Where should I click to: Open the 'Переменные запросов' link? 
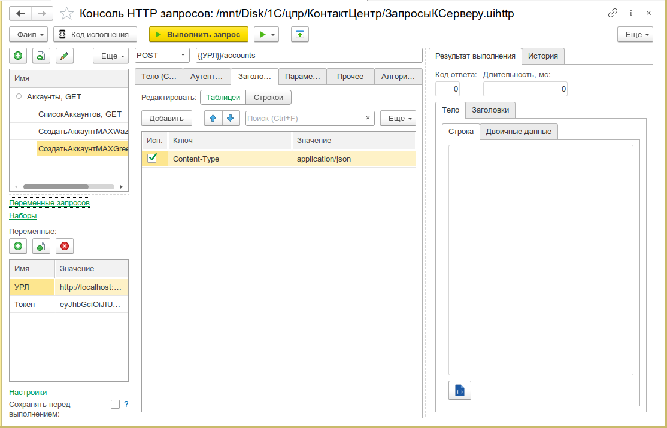(50, 203)
